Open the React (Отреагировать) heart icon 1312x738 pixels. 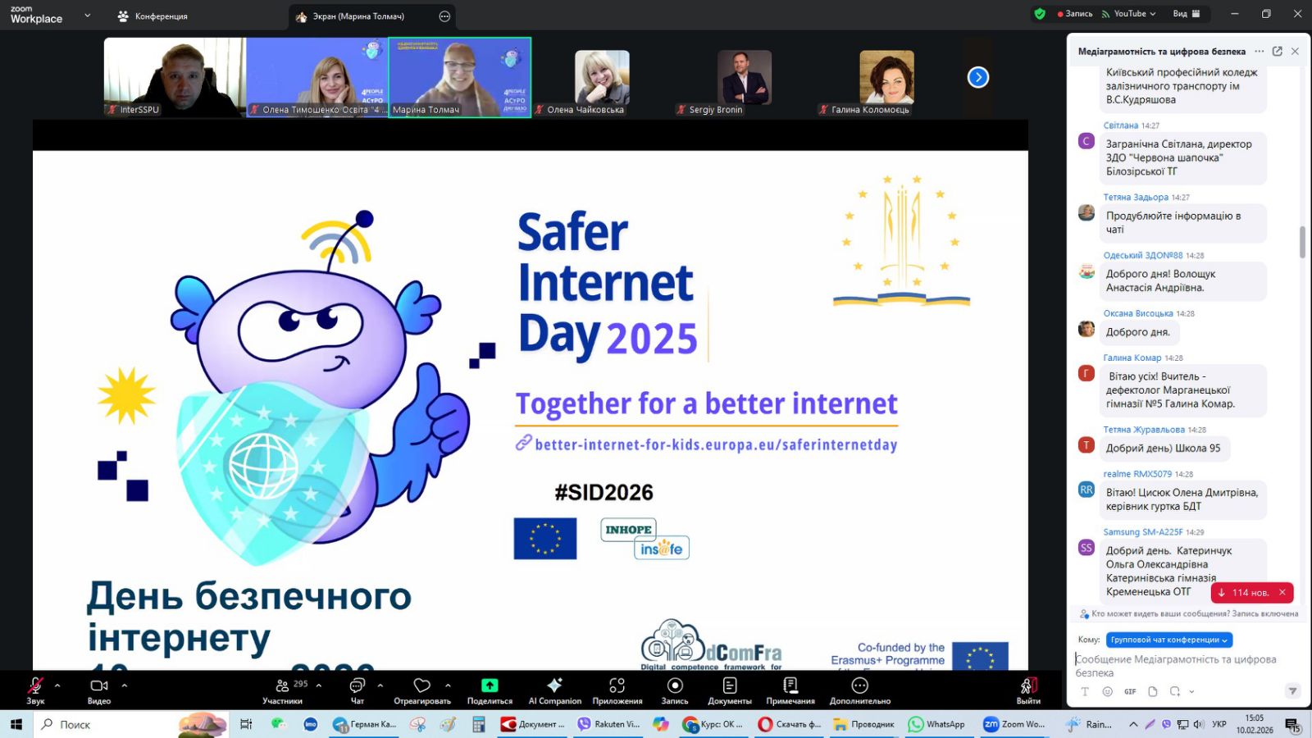coord(421,686)
